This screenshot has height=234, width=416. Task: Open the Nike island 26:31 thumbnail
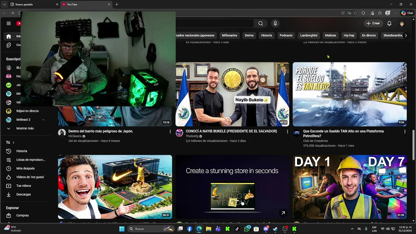pyautogui.click(x=115, y=187)
